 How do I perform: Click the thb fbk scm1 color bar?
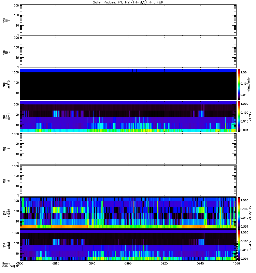point(239,116)
